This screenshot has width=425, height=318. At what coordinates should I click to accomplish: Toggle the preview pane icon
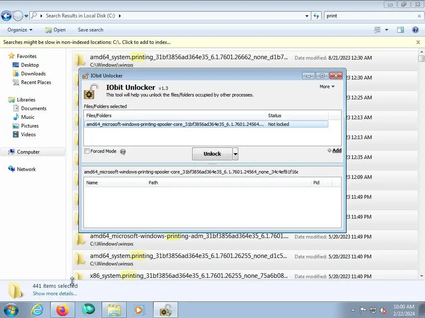401,30
